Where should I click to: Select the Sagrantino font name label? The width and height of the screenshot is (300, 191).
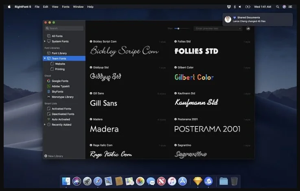point(184,145)
